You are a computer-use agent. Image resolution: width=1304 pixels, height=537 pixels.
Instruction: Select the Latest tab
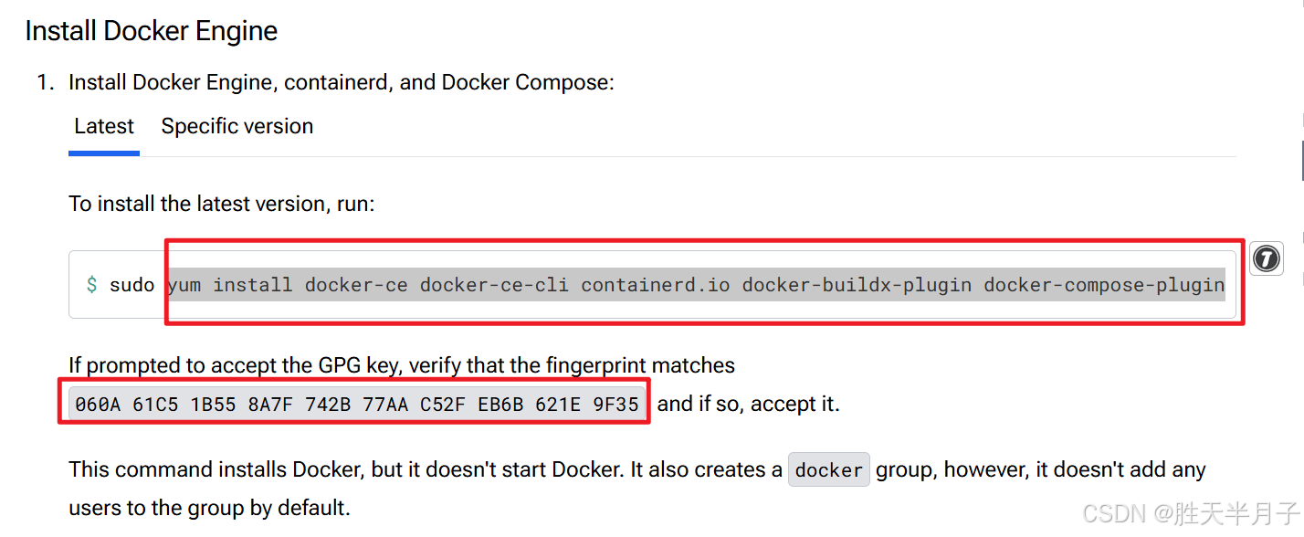click(x=104, y=126)
